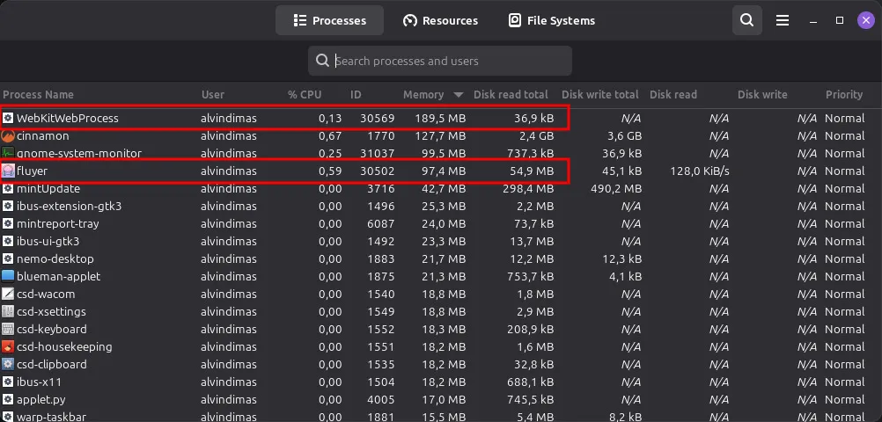Maximize the System Monitor window
Viewport: 882px width, 422px height.
(840, 20)
